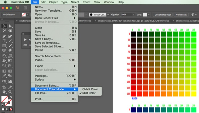The image size is (199, 113).
Task: Choose the Type tool
Action: point(4,41)
